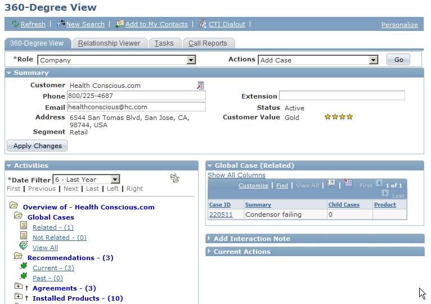The height and width of the screenshot is (304, 431).
Task: Open the View All tree link
Action: 45,248
